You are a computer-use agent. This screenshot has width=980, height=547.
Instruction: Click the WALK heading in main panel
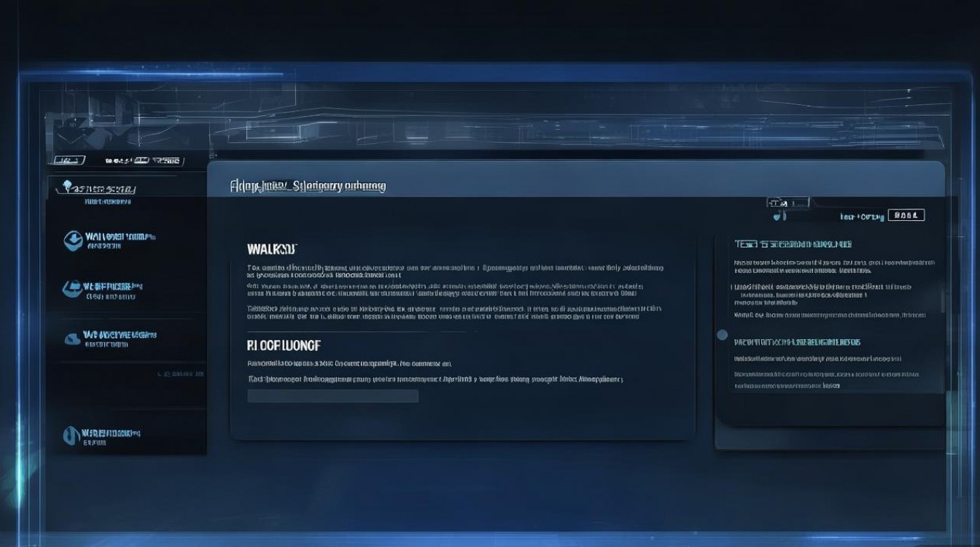[272, 249]
